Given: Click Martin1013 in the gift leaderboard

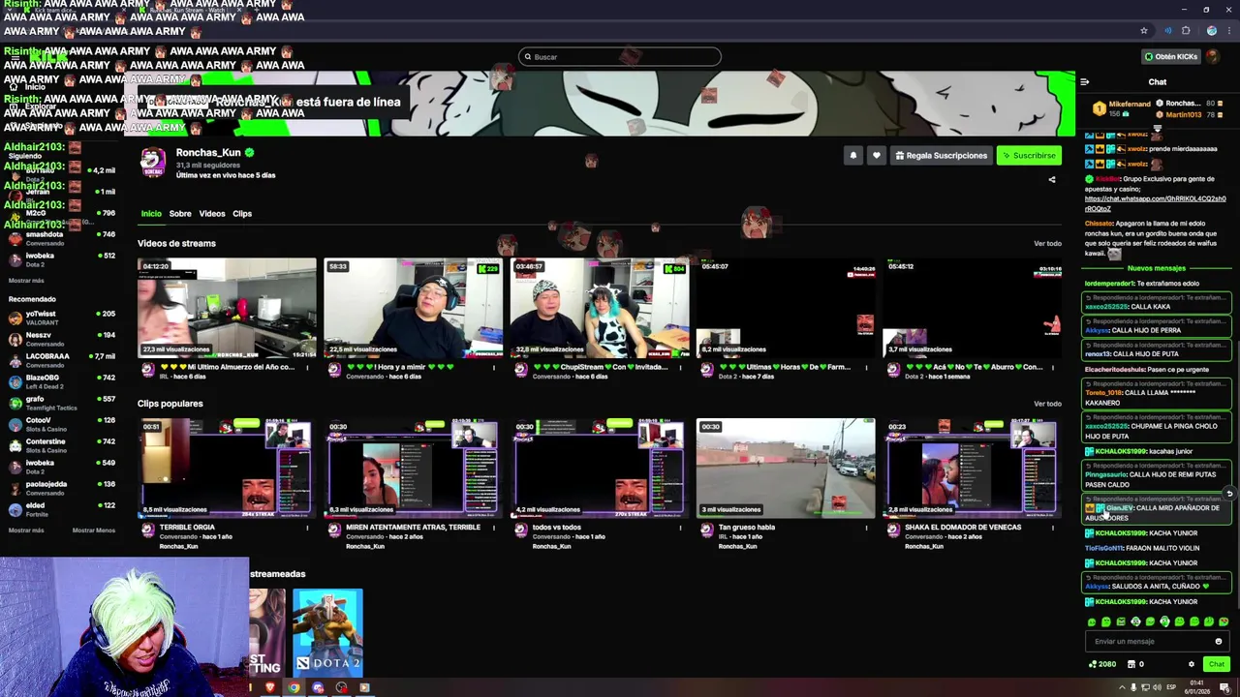Looking at the screenshot, I should point(1184,115).
